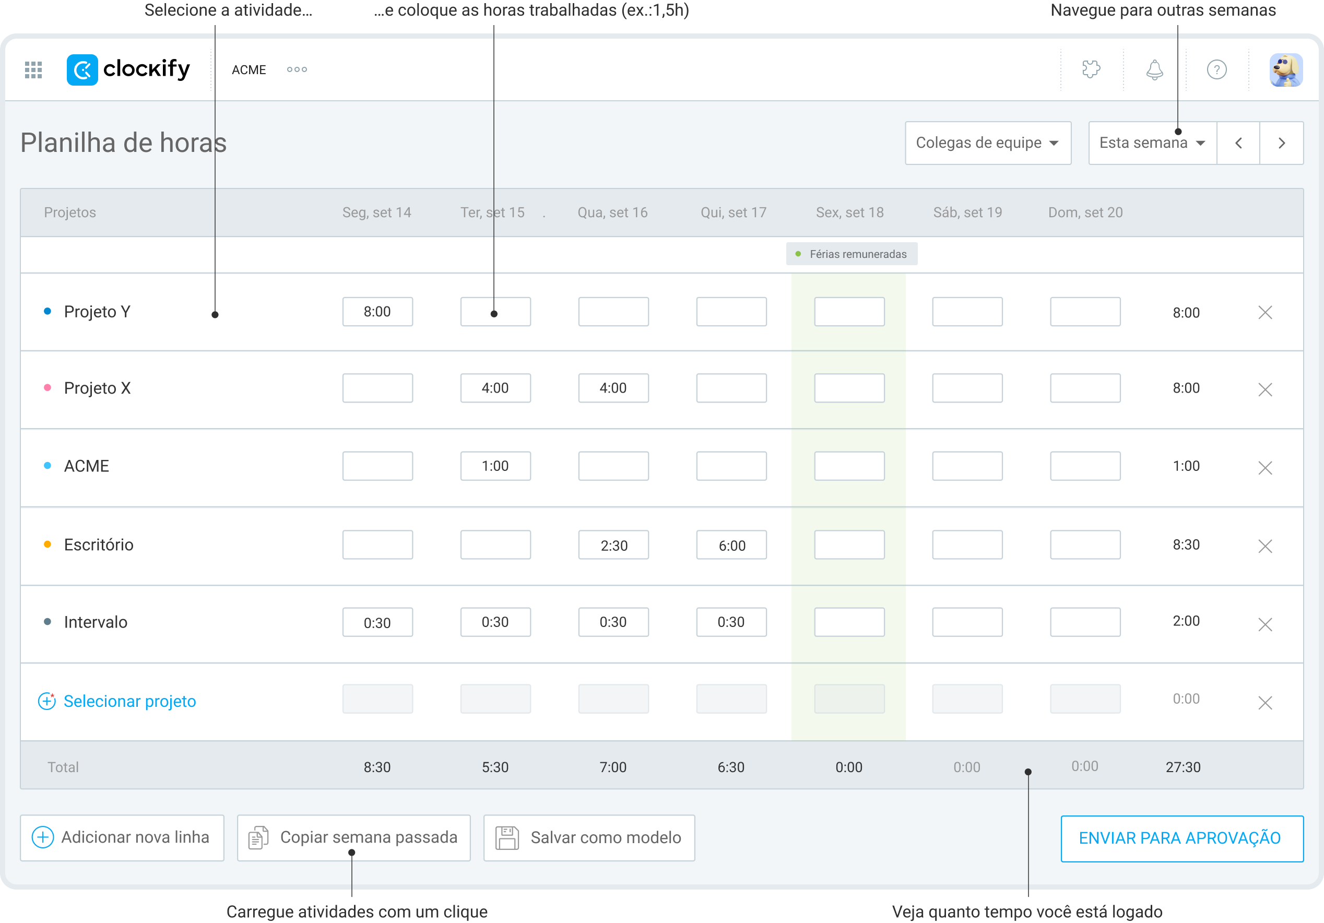This screenshot has width=1324, height=923.
Task: Click the save icon on Salvar como modelo
Action: tap(506, 838)
